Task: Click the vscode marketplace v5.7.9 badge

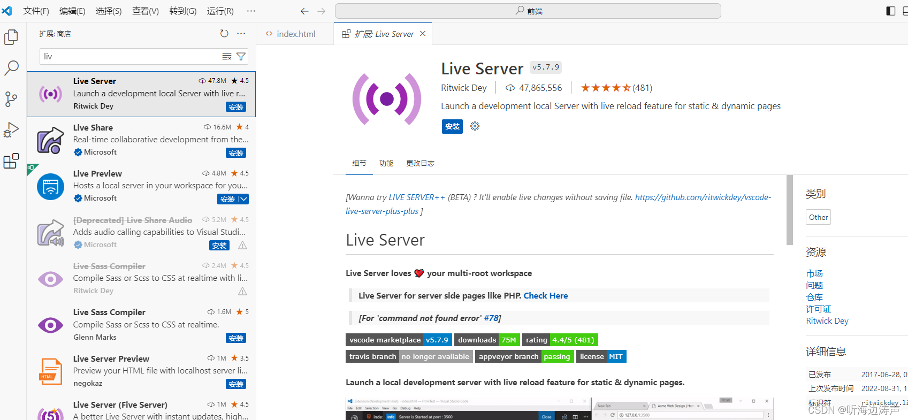Action: pos(399,340)
